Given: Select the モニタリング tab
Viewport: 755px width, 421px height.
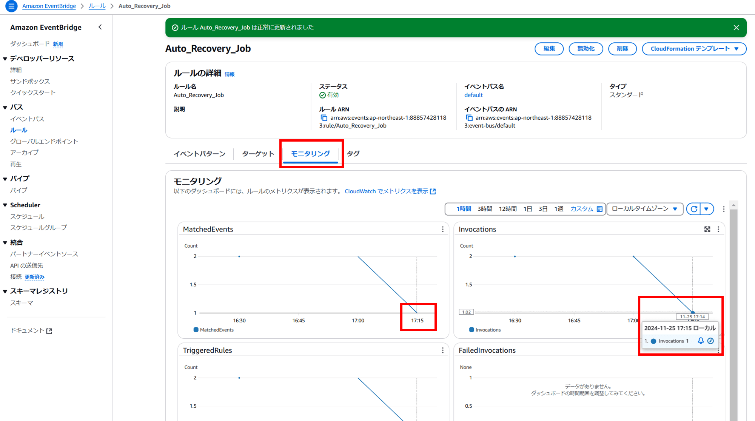Looking at the screenshot, I should [310, 154].
